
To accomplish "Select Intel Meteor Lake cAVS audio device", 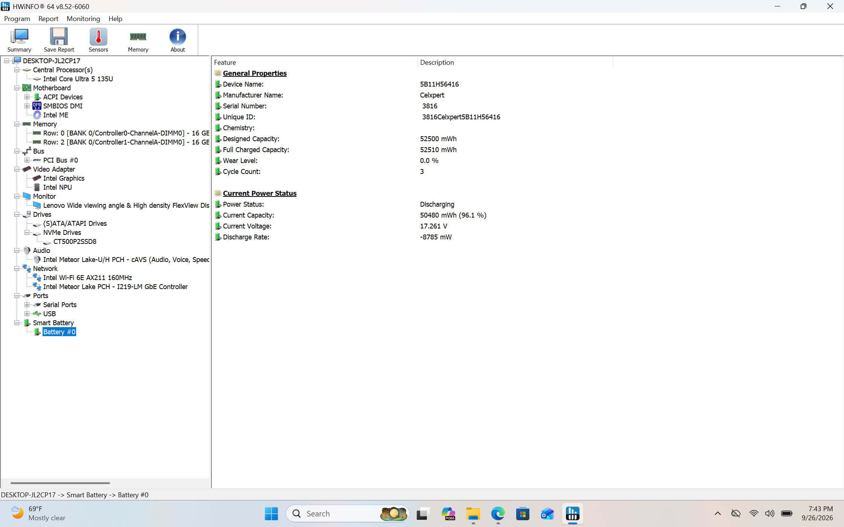I will [x=126, y=259].
